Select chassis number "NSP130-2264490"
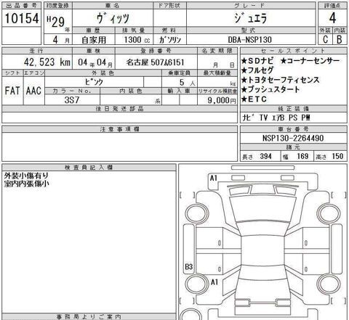This screenshot has height=320, width=349. [293, 138]
